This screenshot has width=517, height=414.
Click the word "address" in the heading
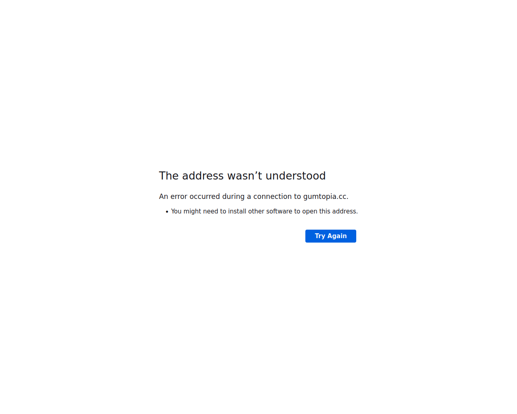tap(203, 176)
